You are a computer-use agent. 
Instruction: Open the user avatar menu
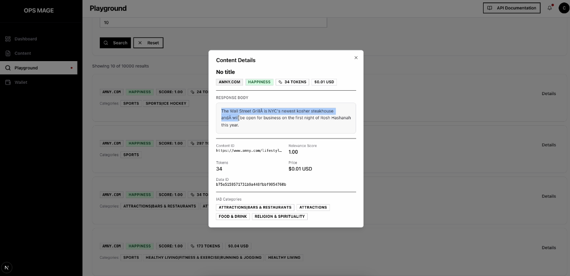(x=564, y=8)
